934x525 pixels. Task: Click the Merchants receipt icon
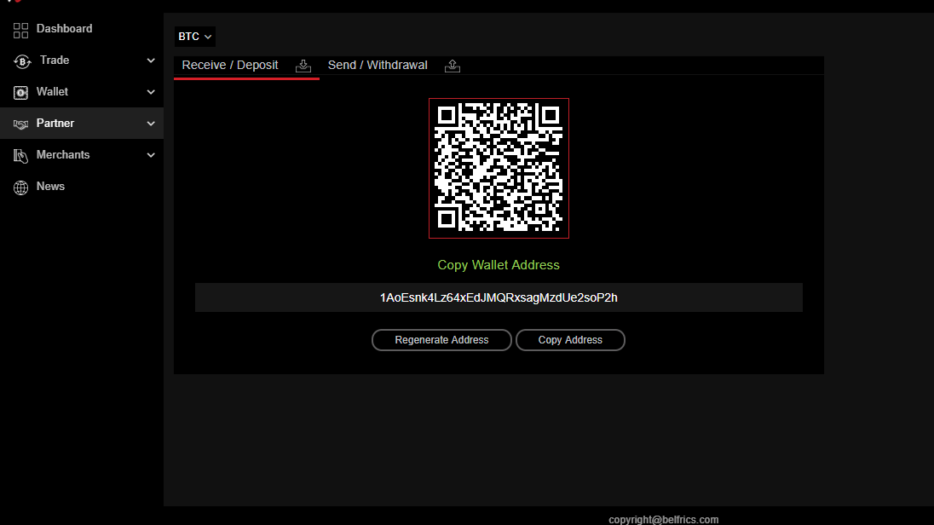pos(20,154)
